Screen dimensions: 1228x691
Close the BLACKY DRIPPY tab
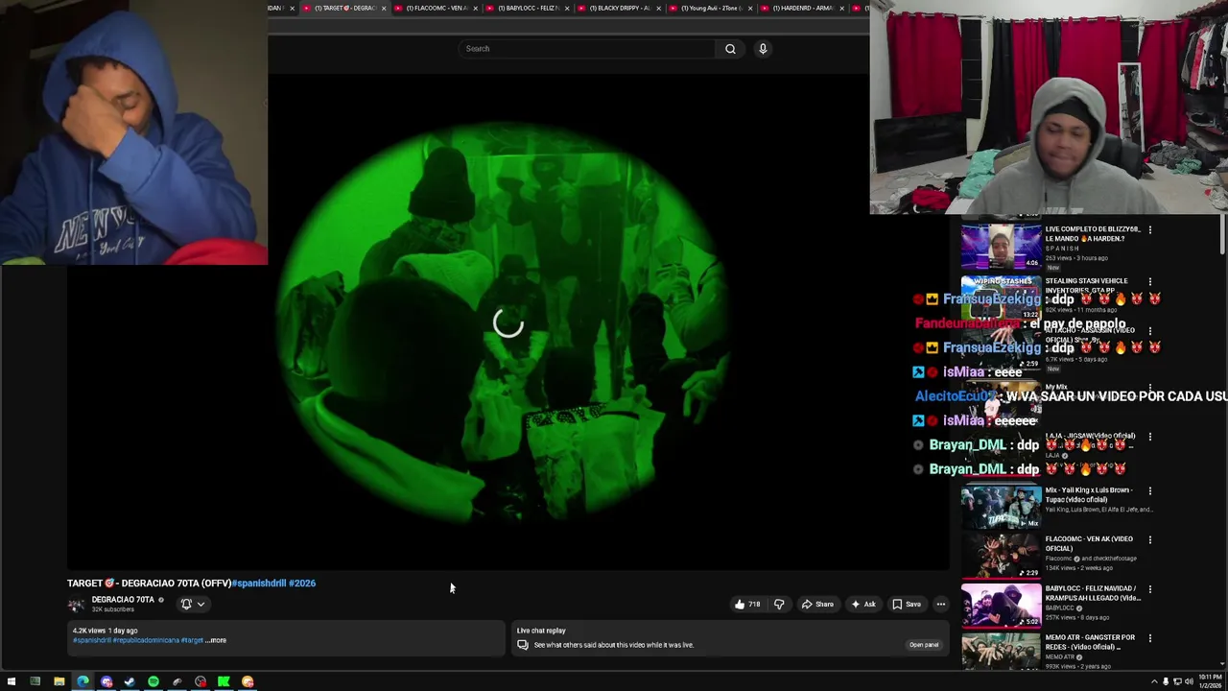(658, 9)
